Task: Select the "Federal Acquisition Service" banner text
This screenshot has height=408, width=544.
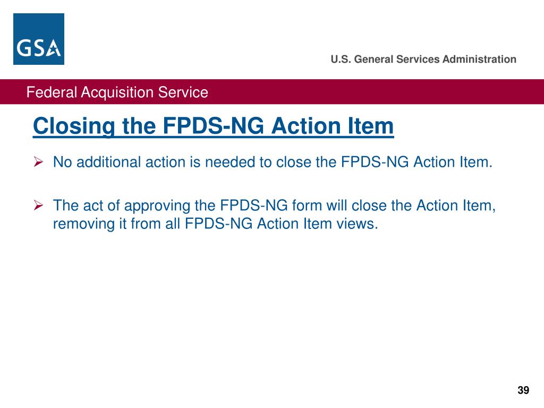Action: tap(117, 92)
